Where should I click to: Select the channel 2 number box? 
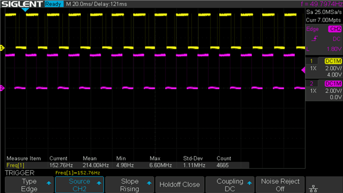click(311, 84)
